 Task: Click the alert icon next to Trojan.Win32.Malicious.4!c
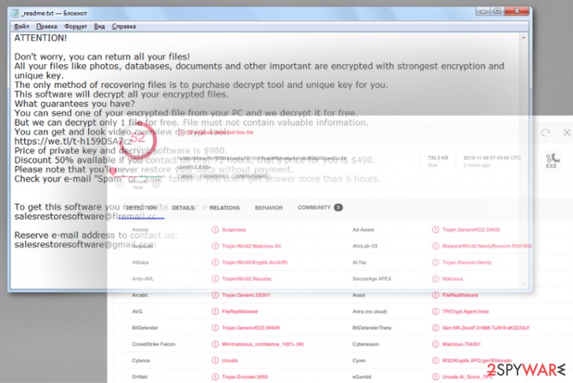pyautogui.click(x=215, y=246)
